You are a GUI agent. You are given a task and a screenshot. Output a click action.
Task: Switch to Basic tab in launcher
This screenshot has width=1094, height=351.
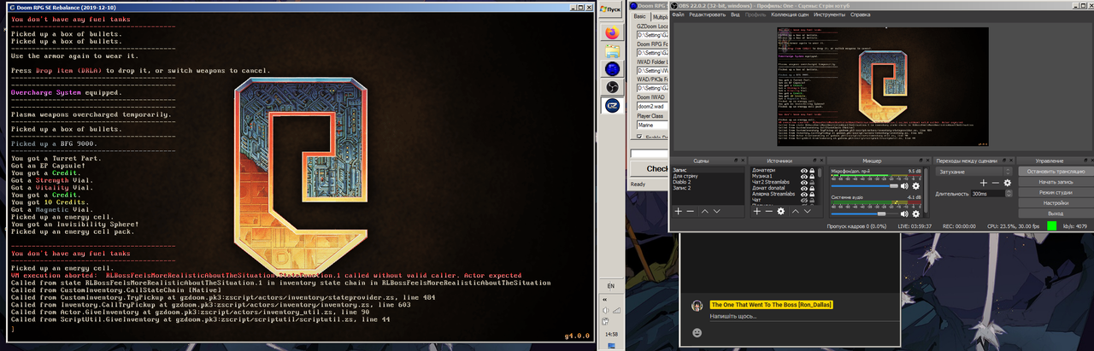coord(640,16)
